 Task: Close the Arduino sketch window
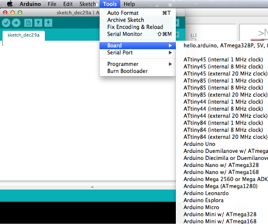point(5,13)
